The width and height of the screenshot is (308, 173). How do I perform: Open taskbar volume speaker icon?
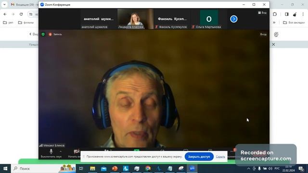tap(270, 169)
